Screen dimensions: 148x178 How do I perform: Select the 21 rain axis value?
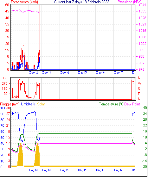tap(8, 126)
